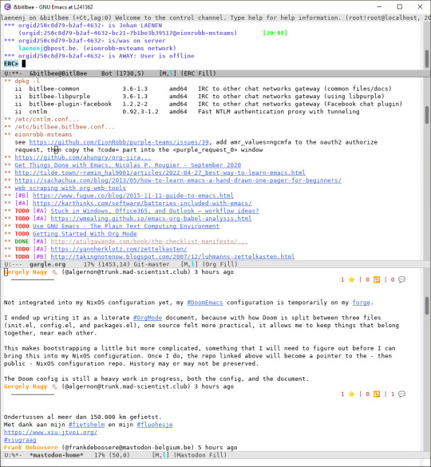Open the www.xiu-jtvoi.org link
The width and height of the screenshot is (431, 467).
(x=50, y=432)
